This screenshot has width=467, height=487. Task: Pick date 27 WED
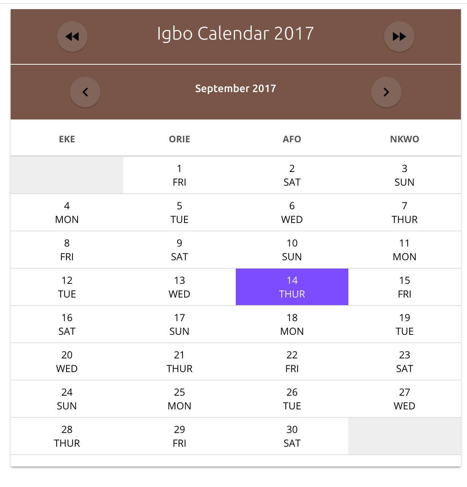(405, 399)
